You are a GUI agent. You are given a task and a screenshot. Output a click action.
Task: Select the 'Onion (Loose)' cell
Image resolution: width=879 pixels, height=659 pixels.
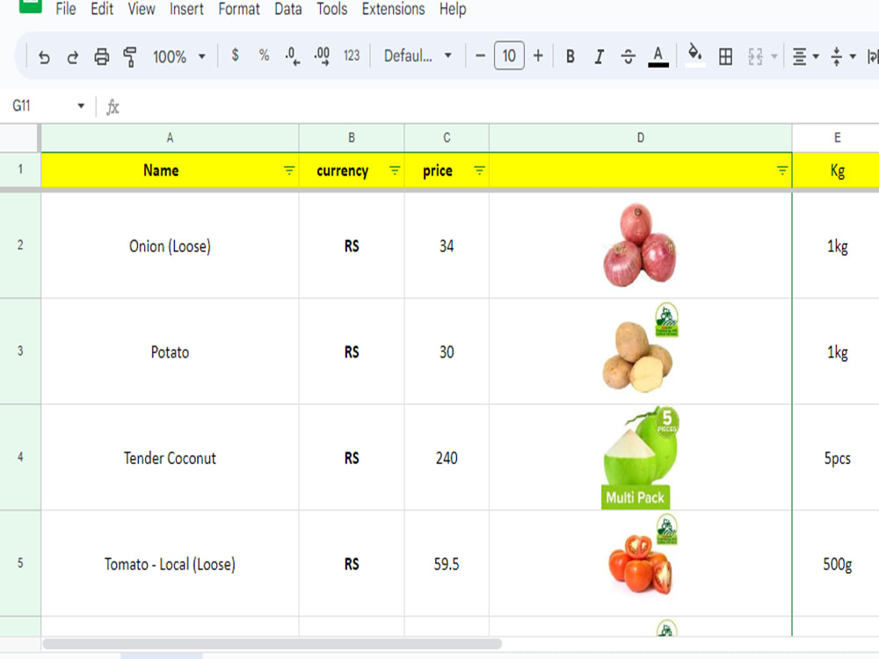[170, 245]
